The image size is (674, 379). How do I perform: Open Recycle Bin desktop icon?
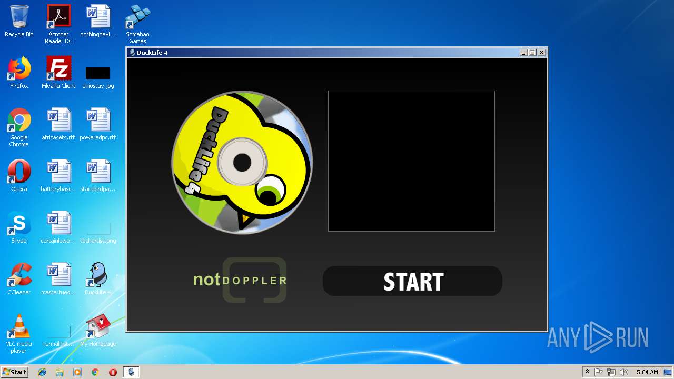coord(19,21)
